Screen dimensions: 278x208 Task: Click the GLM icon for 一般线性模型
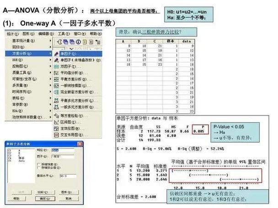(56, 86)
